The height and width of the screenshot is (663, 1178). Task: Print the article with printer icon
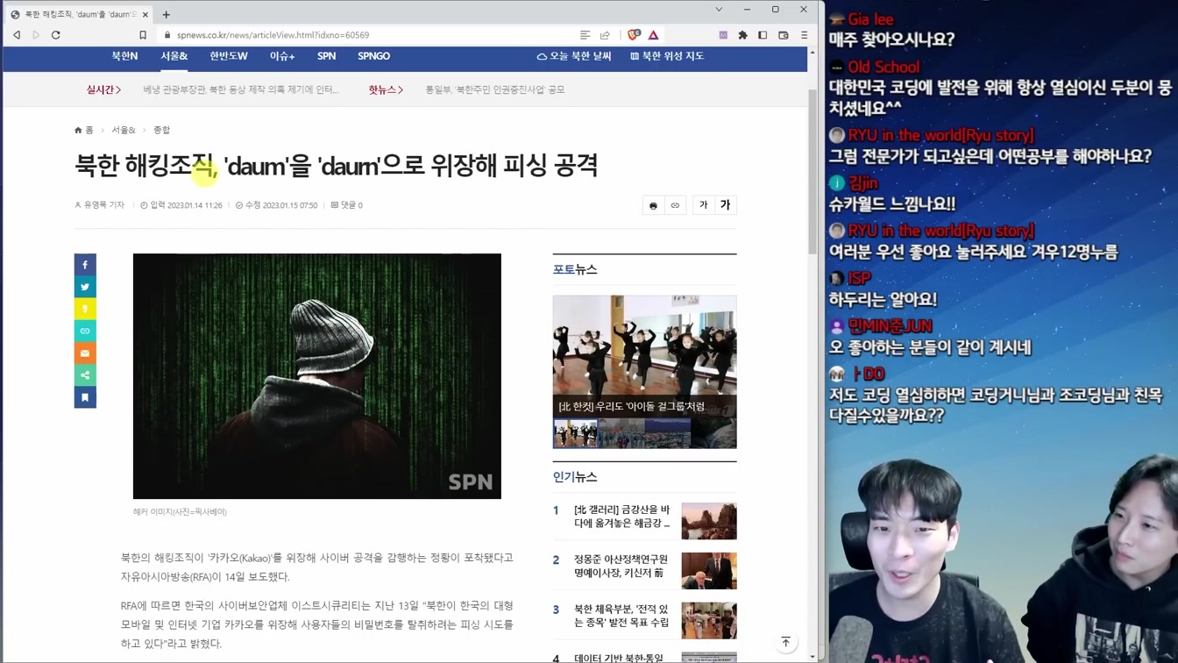[653, 205]
